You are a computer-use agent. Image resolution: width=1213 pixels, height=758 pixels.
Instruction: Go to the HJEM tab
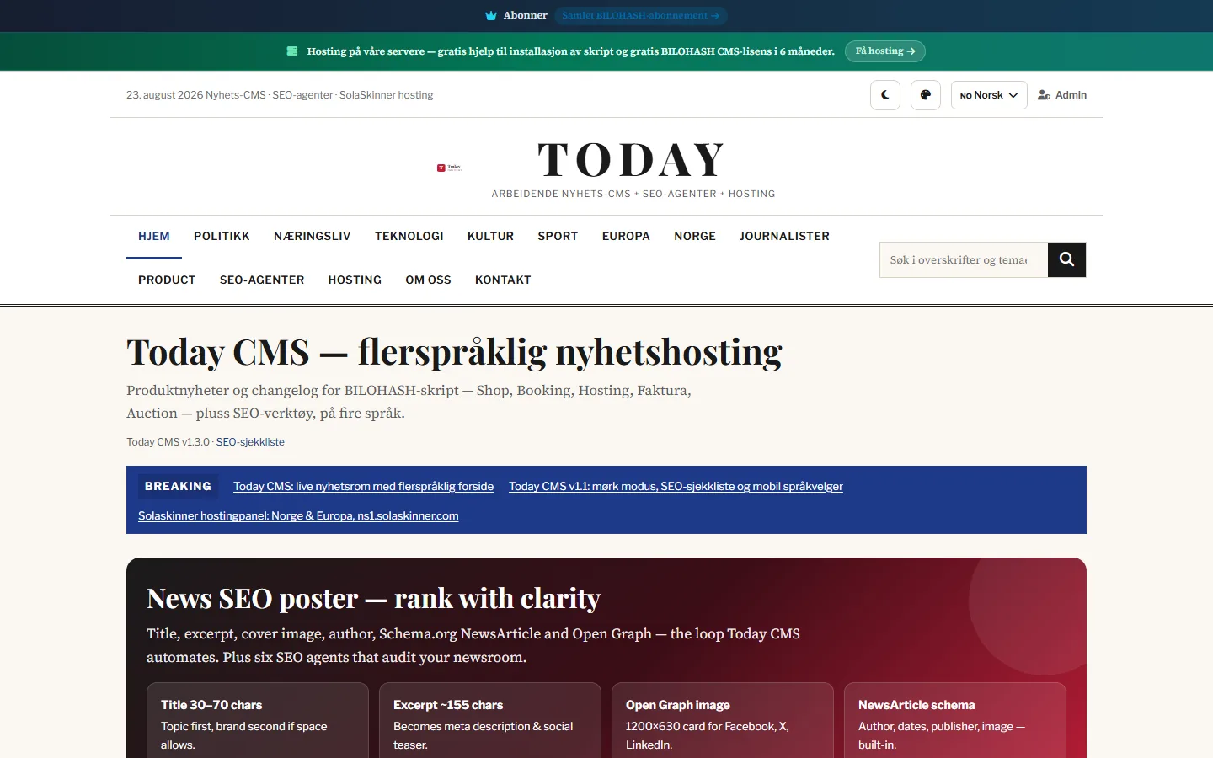click(154, 237)
